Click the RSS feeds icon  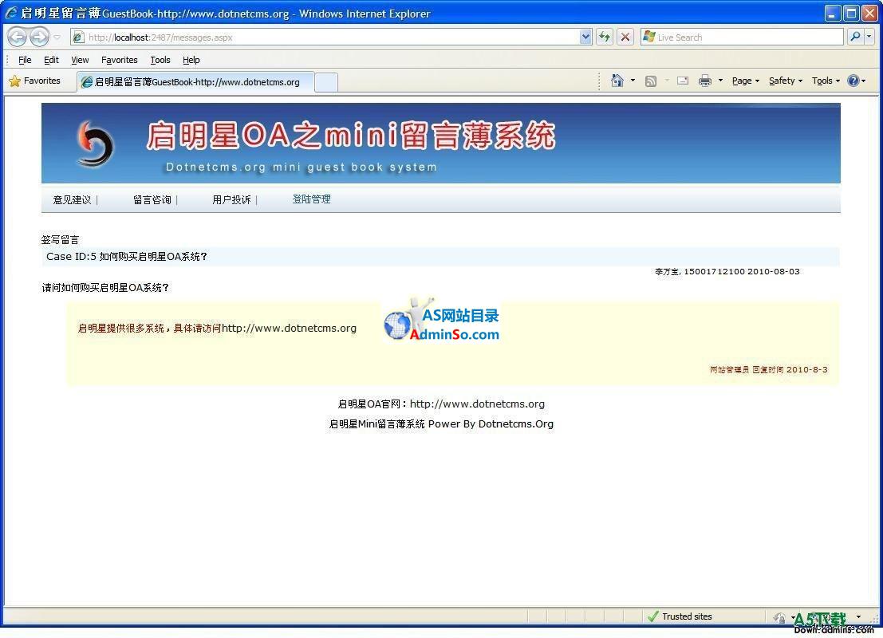pos(651,81)
